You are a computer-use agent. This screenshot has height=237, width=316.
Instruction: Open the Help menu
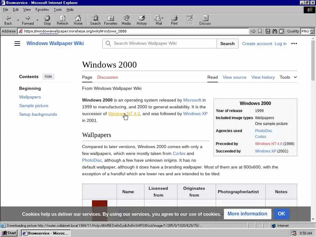pyautogui.click(x=70, y=10)
